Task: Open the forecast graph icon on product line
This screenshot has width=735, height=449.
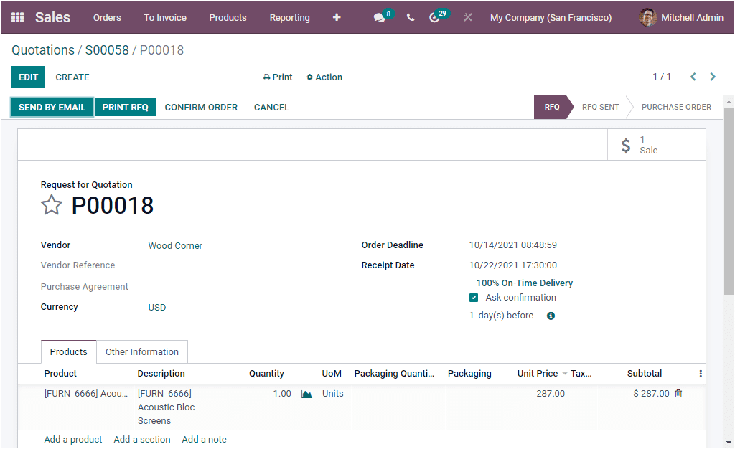Action: [306, 393]
